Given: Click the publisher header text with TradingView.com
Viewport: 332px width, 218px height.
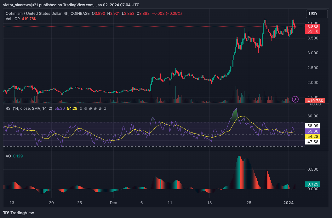Looking at the screenshot, I should (x=71, y=5).
